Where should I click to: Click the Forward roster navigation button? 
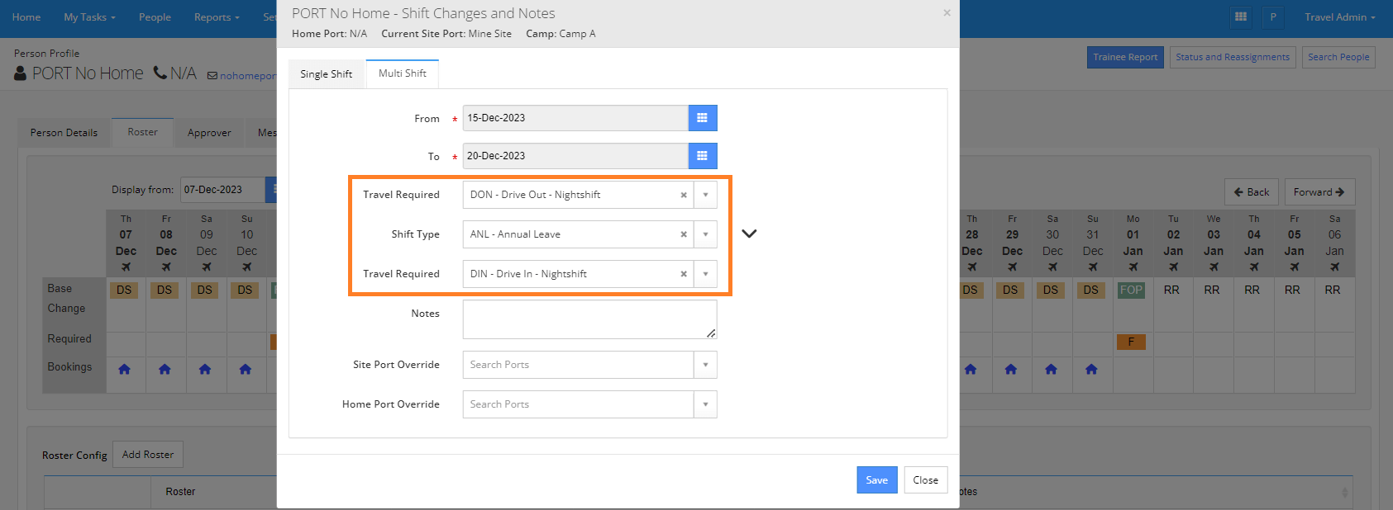coord(1319,192)
